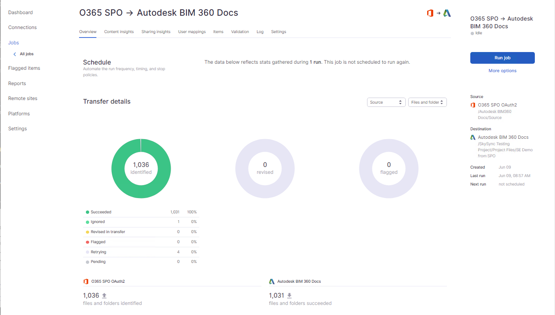
Task: Open the job Settings tab
Action: 279,32
